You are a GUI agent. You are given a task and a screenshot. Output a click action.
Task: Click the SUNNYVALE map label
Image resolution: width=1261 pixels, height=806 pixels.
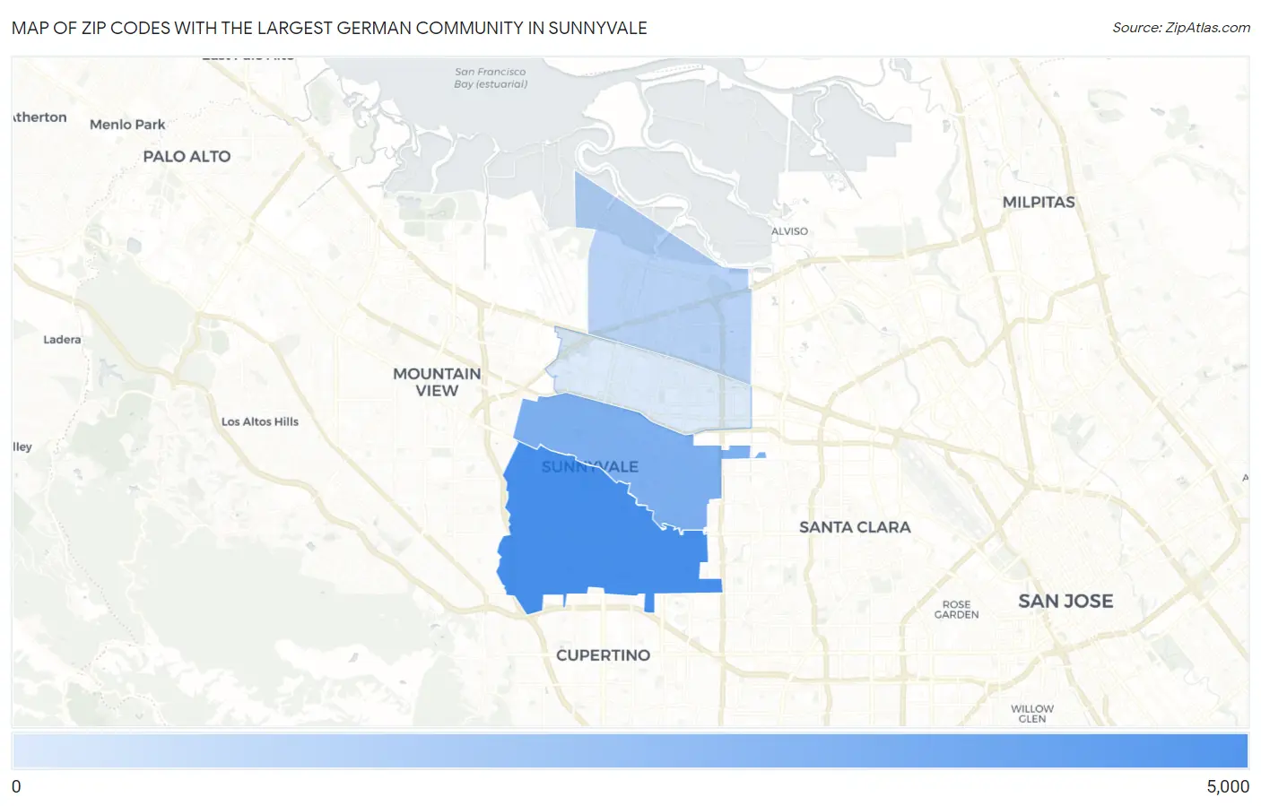click(590, 467)
